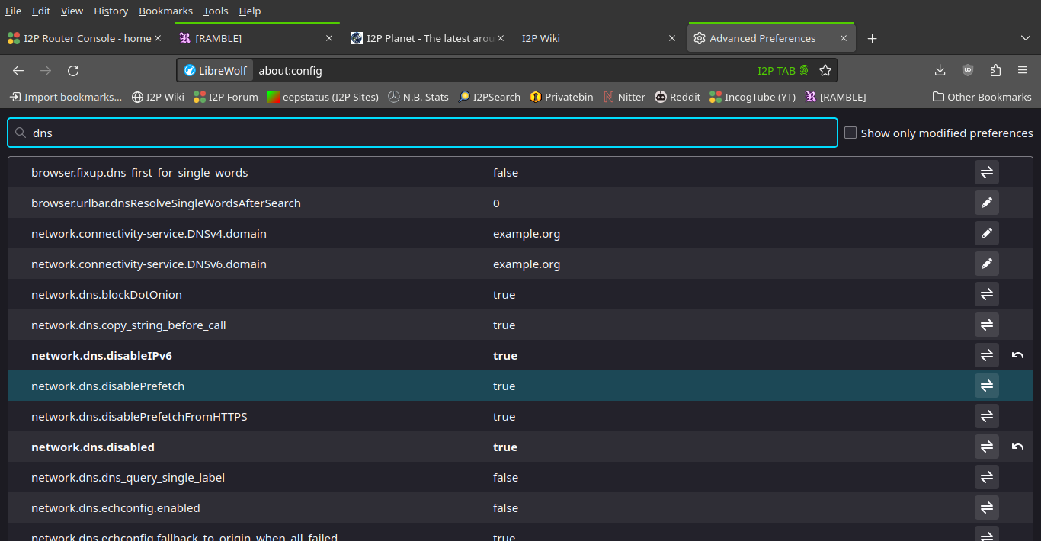Open the History menu
1041x541 pixels.
coord(111,11)
